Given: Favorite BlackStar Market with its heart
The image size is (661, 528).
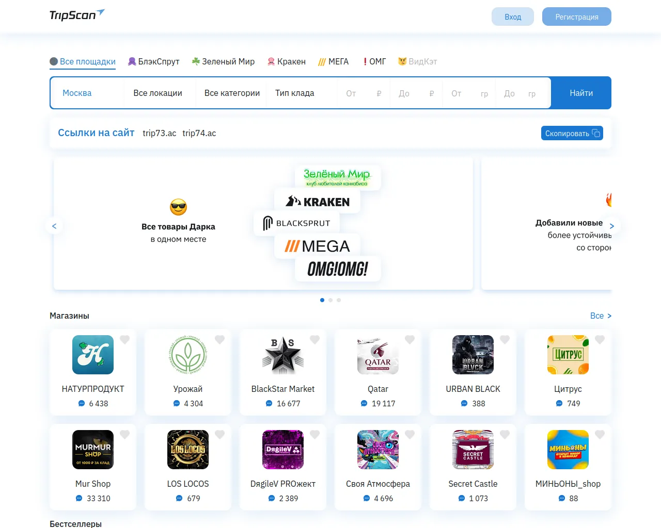Looking at the screenshot, I should click(x=315, y=340).
